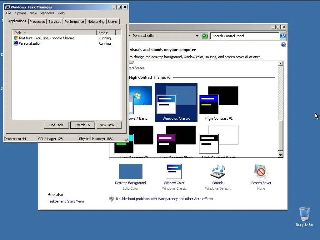Click the End Task button
The width and height of the screenshot is (320, 240).
coord(56,125)
